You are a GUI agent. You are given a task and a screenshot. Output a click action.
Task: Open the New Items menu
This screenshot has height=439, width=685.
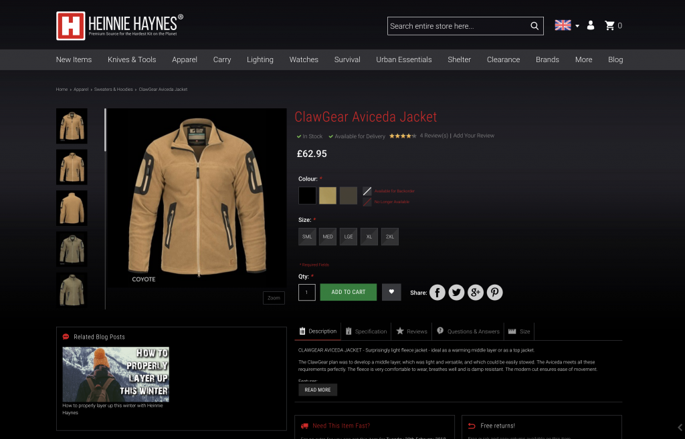tap(74, 59)
